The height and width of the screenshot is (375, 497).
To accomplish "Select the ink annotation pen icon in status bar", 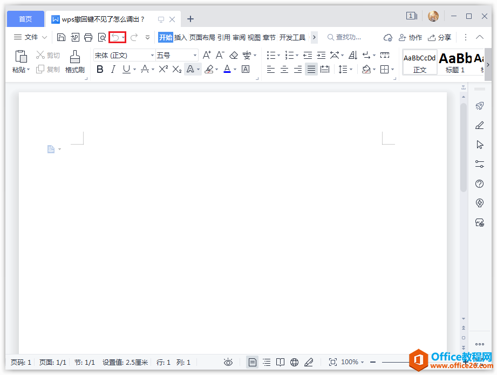I will [309, 362].
